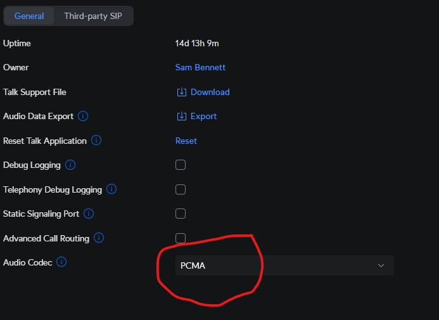Click info icon beside Reset Talk Application
Viewport: 439px width, 320px height.
point(96,141)
